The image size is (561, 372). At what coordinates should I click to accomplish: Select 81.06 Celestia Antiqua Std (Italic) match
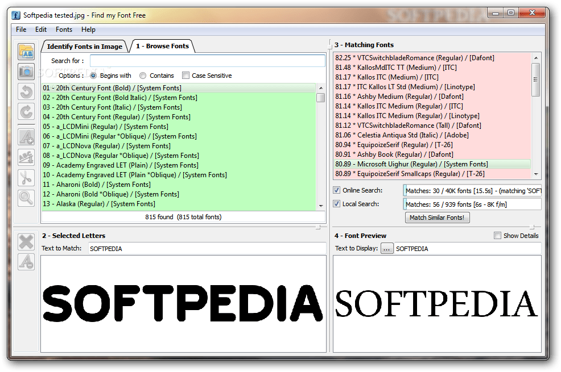coord(432,135)
